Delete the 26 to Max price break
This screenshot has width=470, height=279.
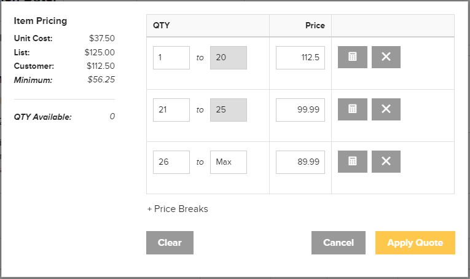(386, 161)
